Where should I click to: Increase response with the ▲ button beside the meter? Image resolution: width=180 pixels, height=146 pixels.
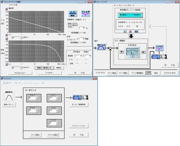[143, 52]
